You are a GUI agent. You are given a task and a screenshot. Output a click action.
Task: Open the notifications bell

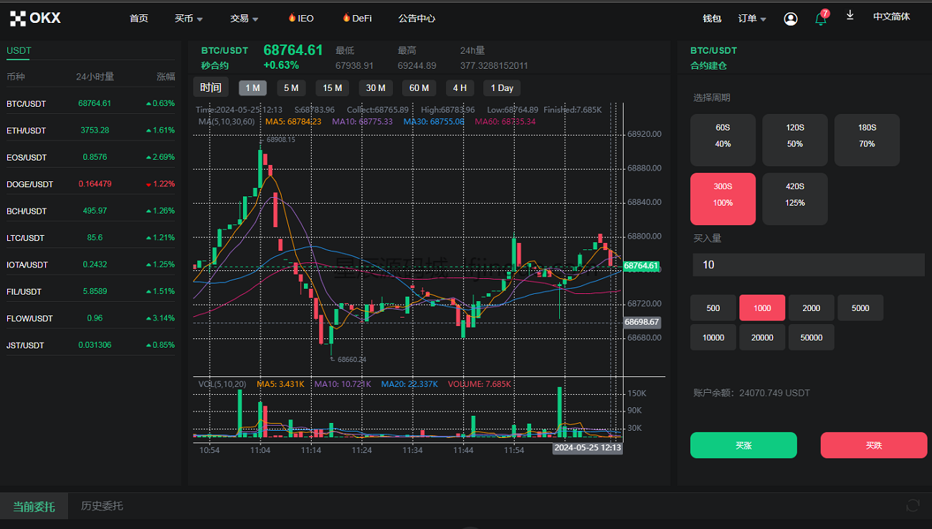click(821, 19)
